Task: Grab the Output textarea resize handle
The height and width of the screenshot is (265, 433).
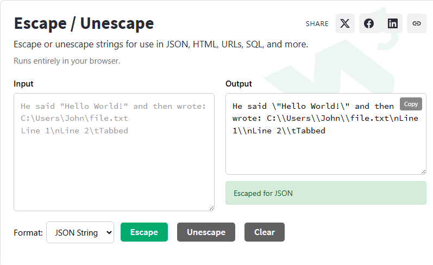Action: [423, 171]
